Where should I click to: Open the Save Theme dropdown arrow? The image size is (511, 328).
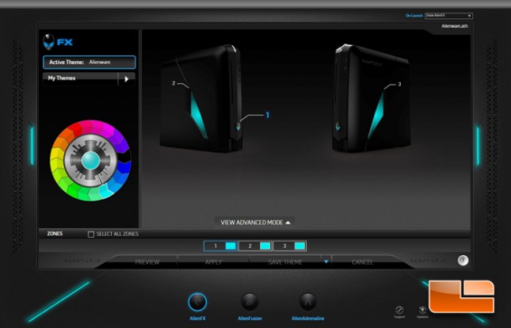(x=326, y=261)
